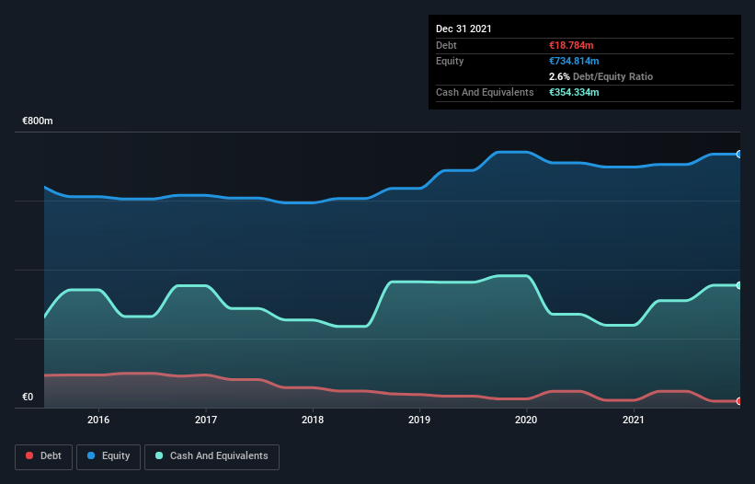Click the €0 y-axis label
Image resolution: width=755 pixels, height=484 pixels.
[28, 397]
